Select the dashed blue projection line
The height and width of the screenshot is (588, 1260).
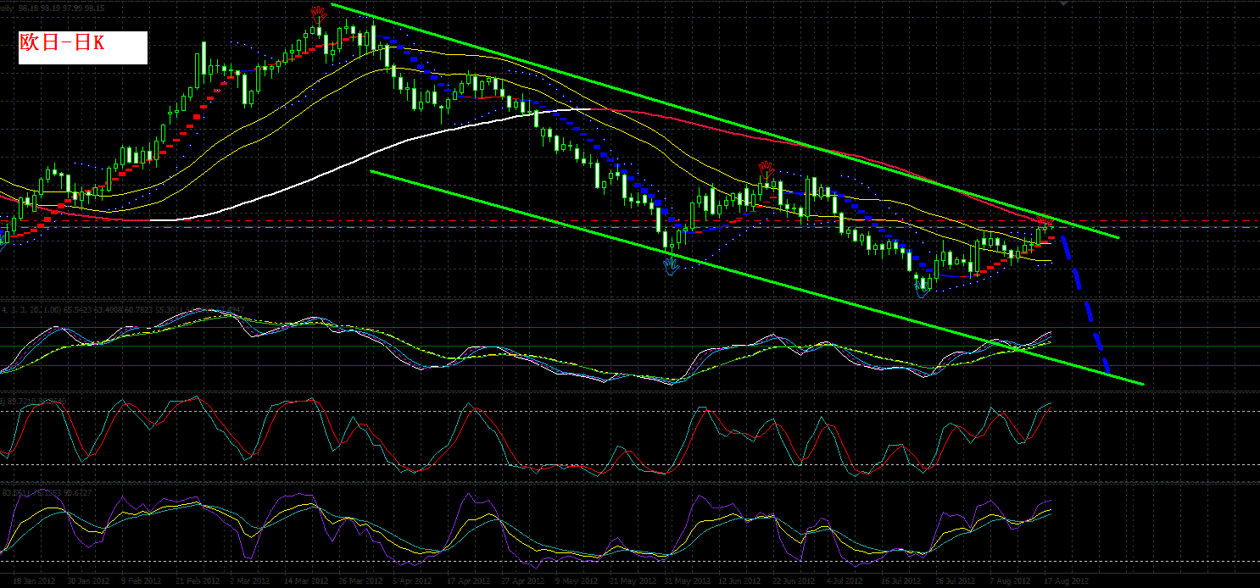coord(1085,305)
